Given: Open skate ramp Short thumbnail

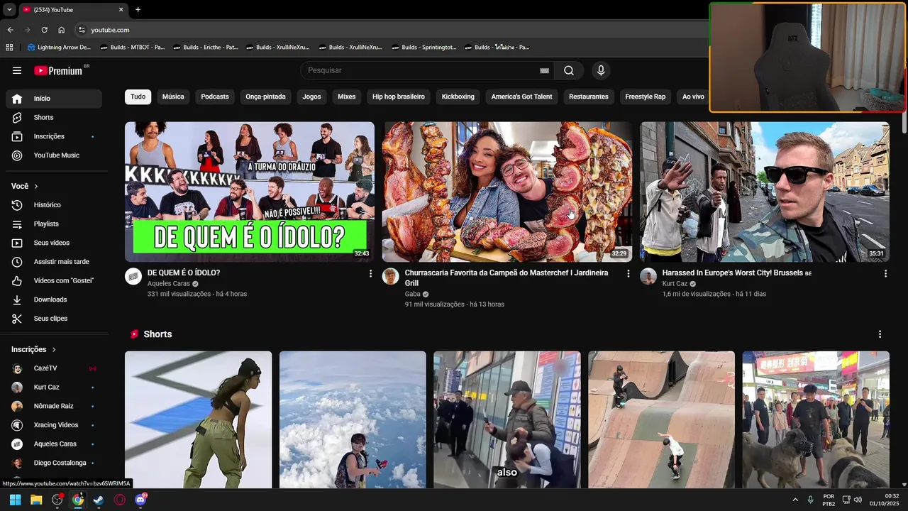Looking at the screenshot, I should [661, 419].
